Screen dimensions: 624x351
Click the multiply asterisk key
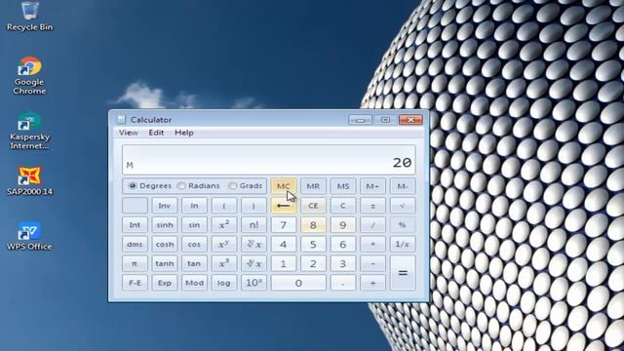pyautogui.click(x=372, y=244)
